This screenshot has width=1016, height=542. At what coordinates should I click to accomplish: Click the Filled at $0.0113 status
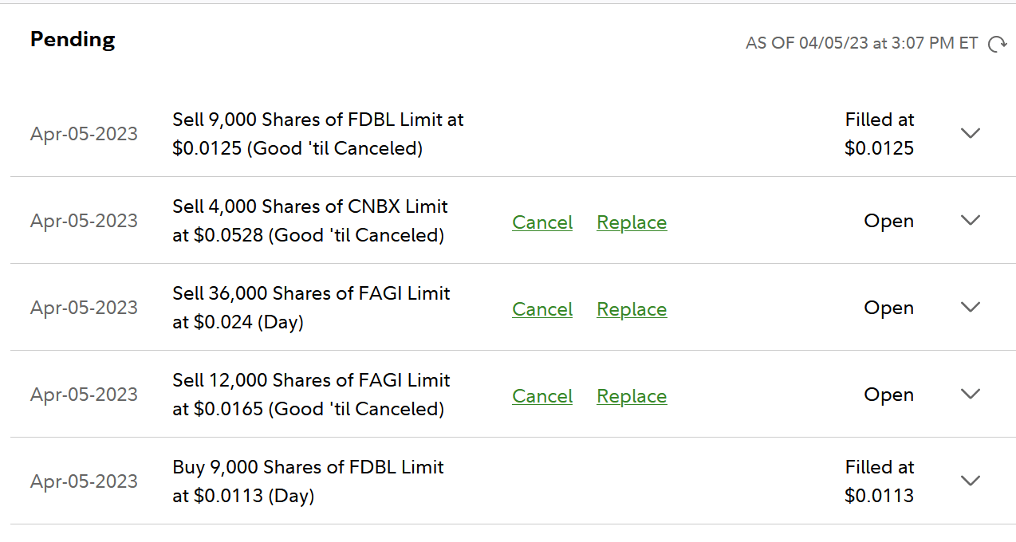(879, 481)
